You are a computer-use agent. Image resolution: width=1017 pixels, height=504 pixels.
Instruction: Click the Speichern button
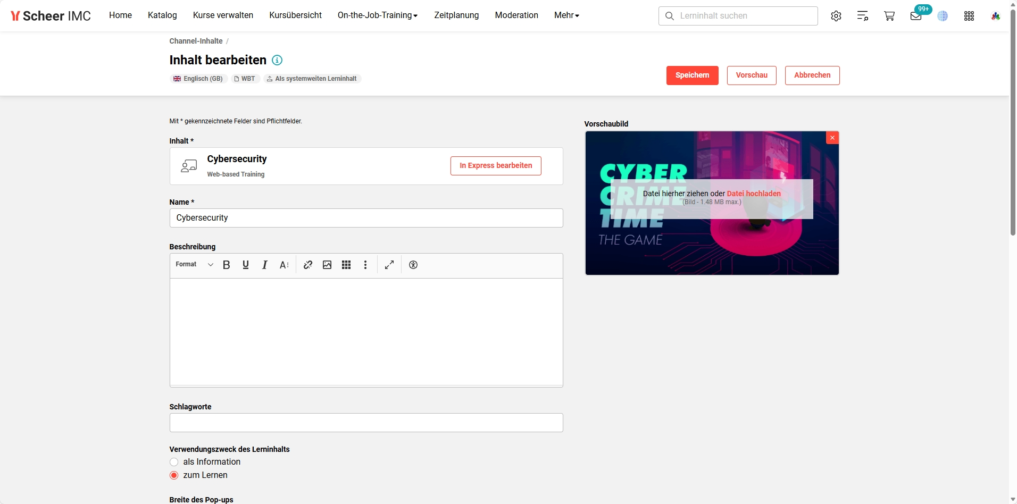coord(692,75)
